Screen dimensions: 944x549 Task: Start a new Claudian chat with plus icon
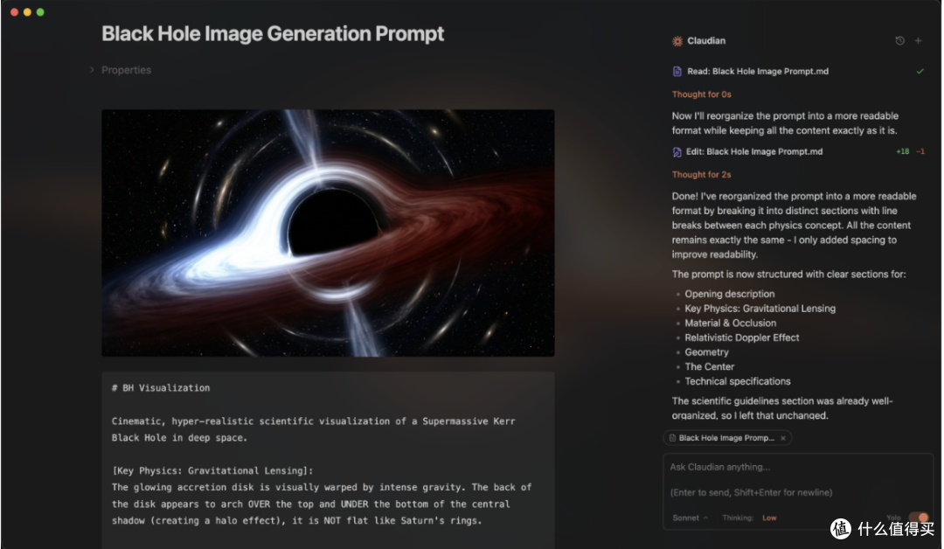click(x=918, y=40)
